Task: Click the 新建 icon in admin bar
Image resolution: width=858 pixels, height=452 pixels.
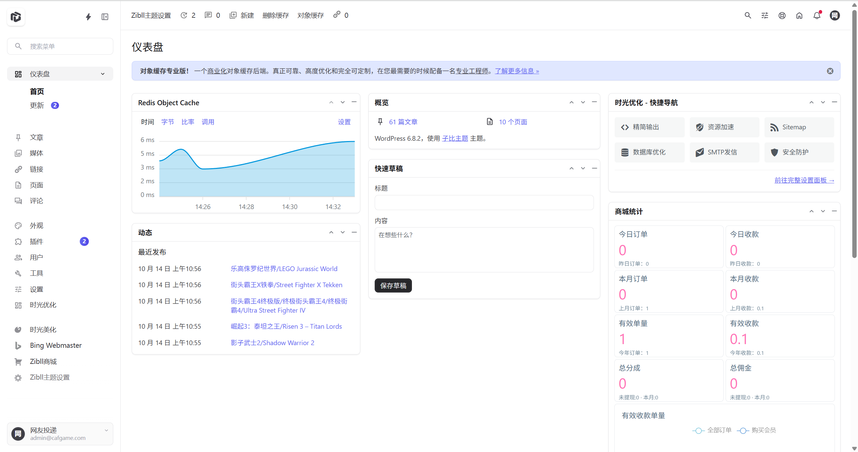Action: 233,15
